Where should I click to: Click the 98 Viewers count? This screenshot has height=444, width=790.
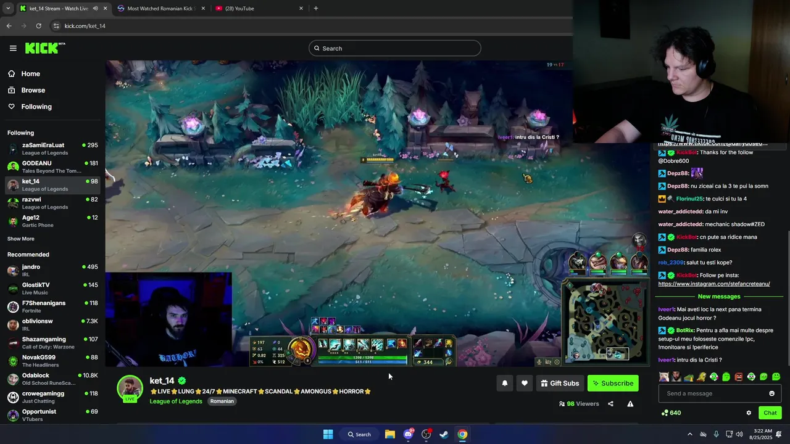(x=579, y=404)
